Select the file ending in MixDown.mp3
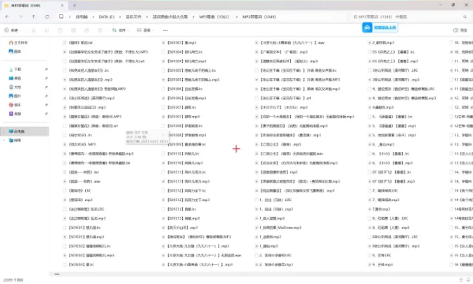 coord(280,228)
